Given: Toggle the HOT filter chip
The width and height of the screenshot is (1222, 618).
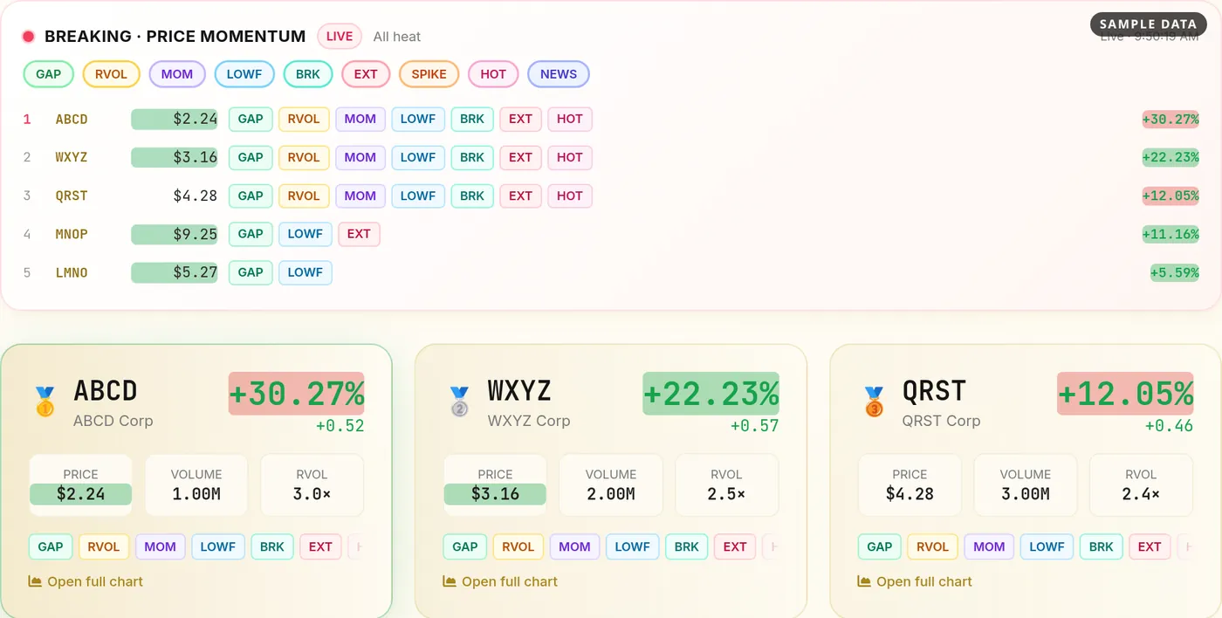Looking at the screenshot, I should (x=493, y=74).
